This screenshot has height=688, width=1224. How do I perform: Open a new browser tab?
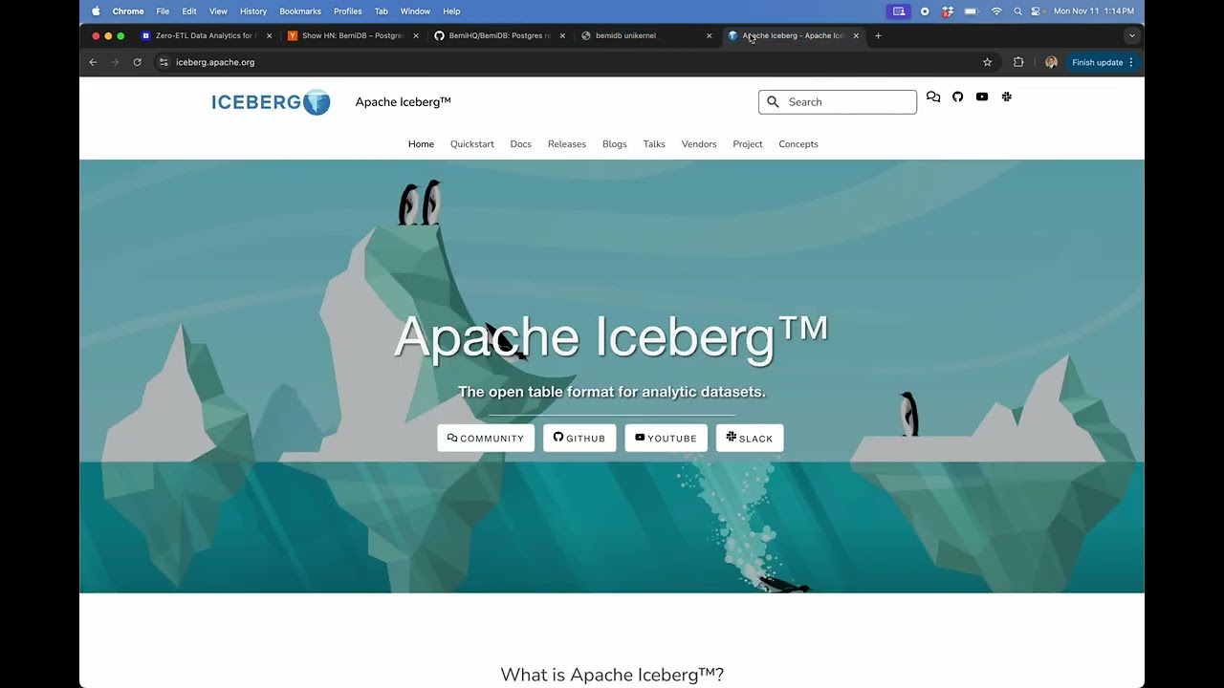coord(879,36)
